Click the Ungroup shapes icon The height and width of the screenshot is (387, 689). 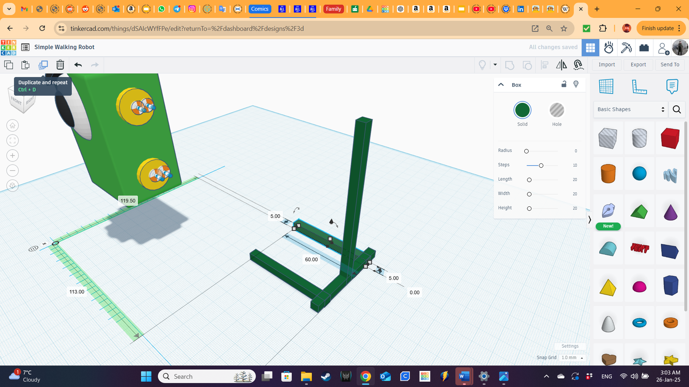(527, 65)
